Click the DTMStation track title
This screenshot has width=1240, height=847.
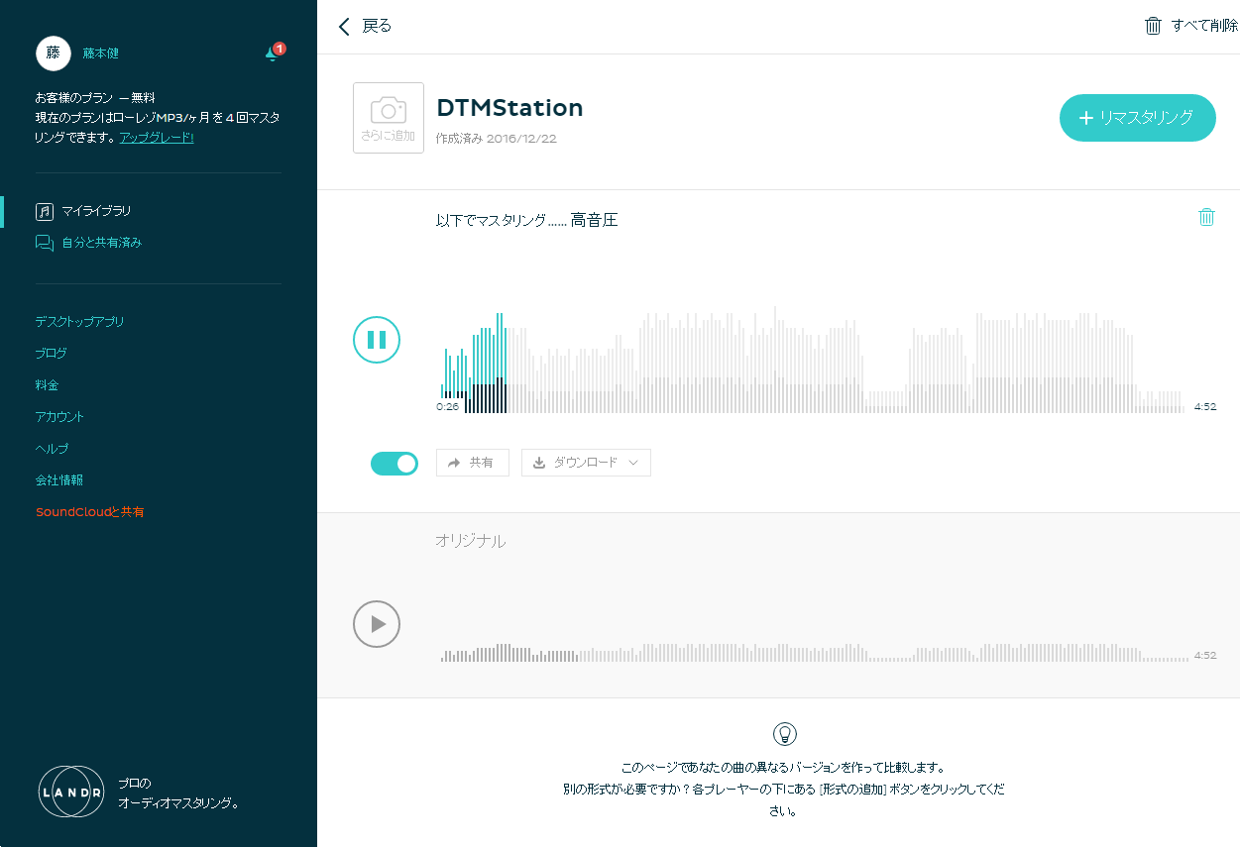click(x=509, y=108)
